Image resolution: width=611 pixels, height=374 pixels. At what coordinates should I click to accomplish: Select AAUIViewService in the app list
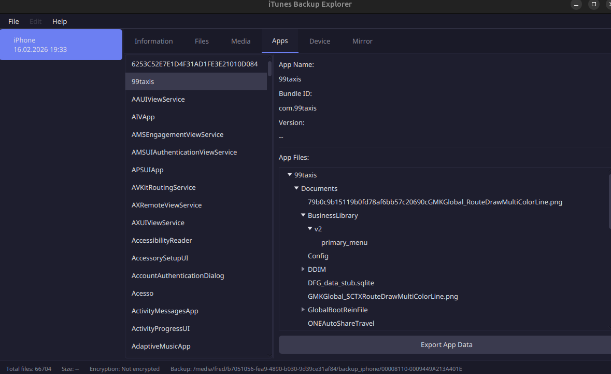[x=196, y=99]
